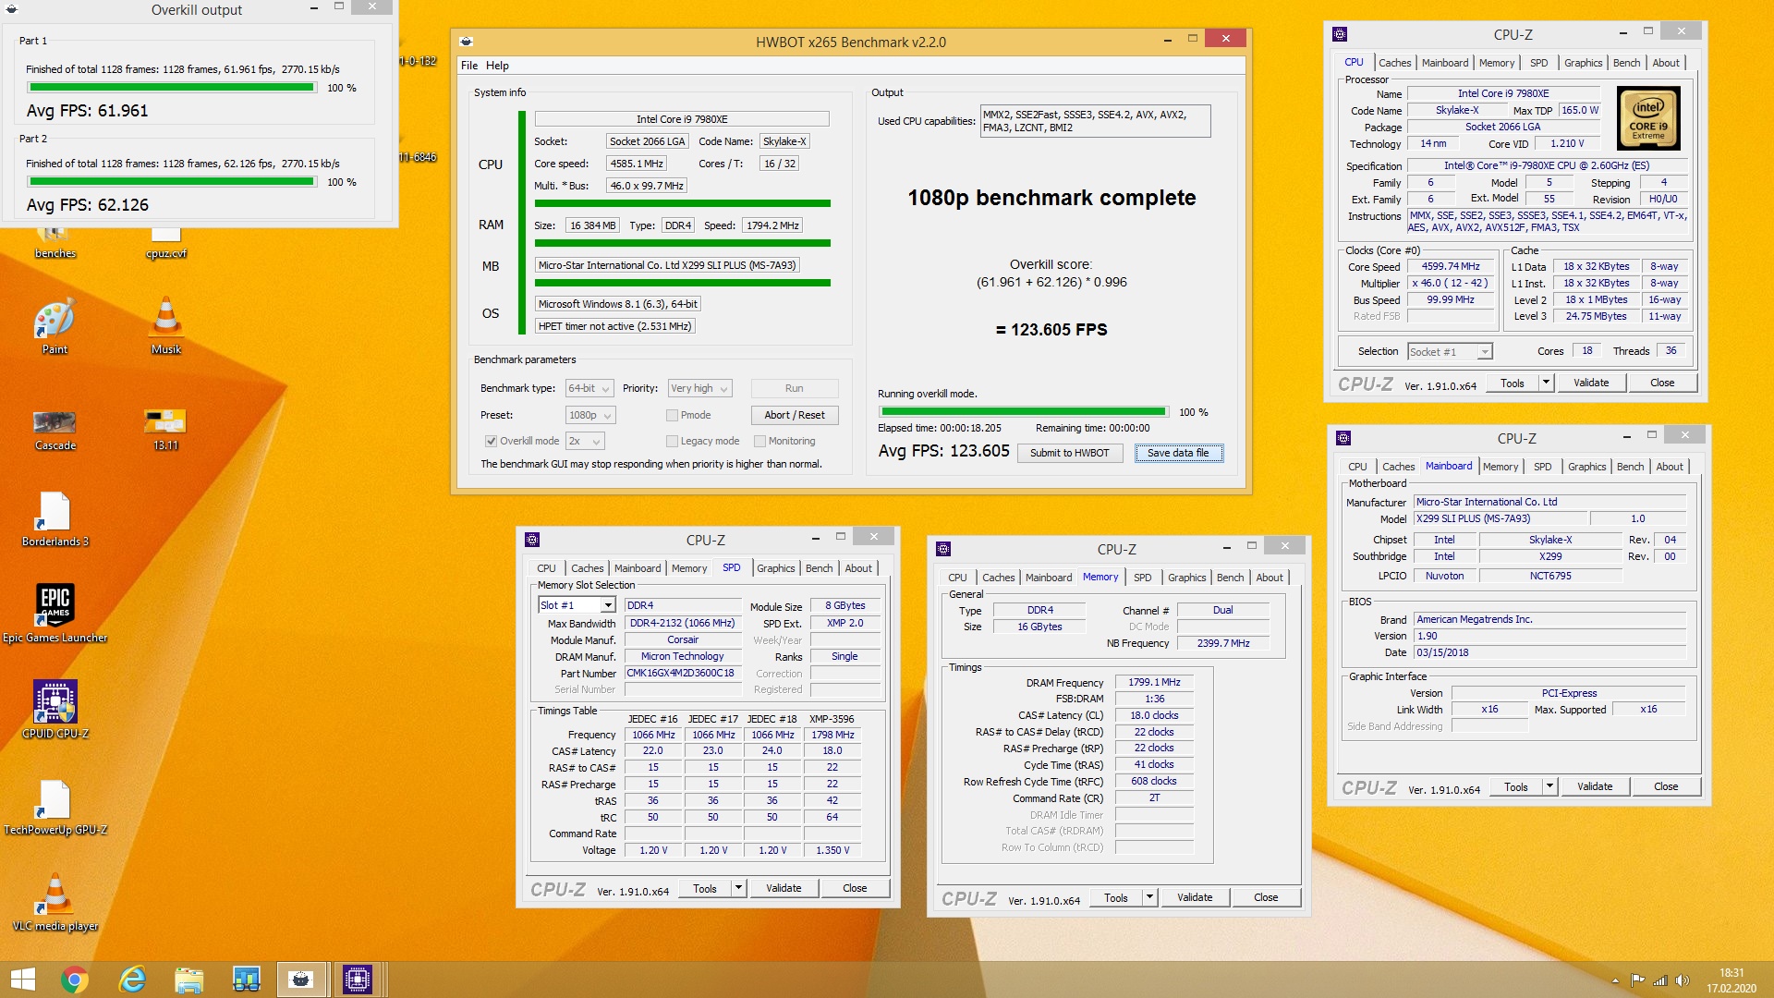1774x998 pixels.
Task: Switch to Graphics tab in CPU-Z SPD window
Action: coord(775,568)
